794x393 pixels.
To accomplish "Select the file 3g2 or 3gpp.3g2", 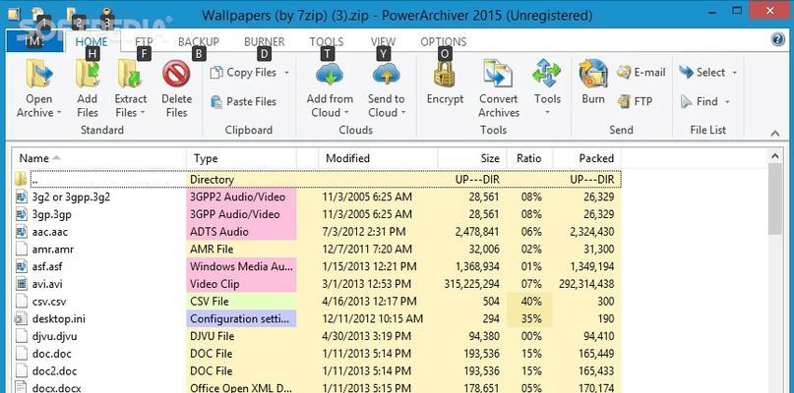I will [x=71, y=196].
